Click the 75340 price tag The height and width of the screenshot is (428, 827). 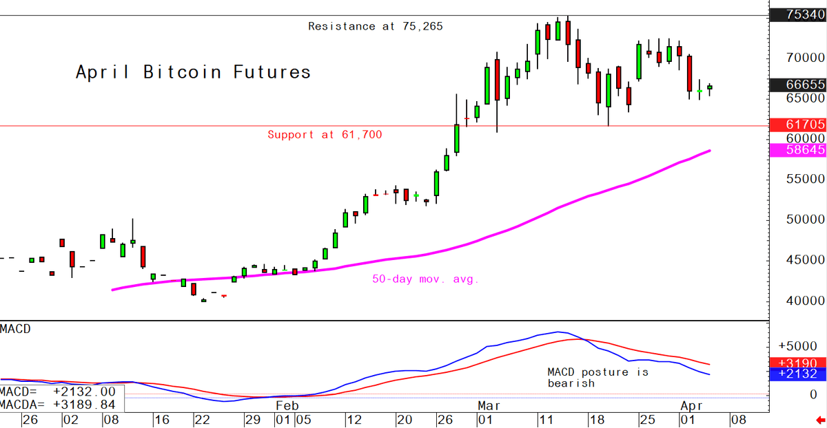point(799,16)
